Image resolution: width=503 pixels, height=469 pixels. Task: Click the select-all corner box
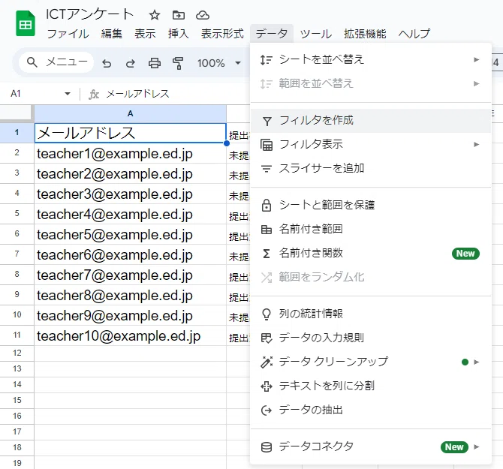tap(17, 113)
